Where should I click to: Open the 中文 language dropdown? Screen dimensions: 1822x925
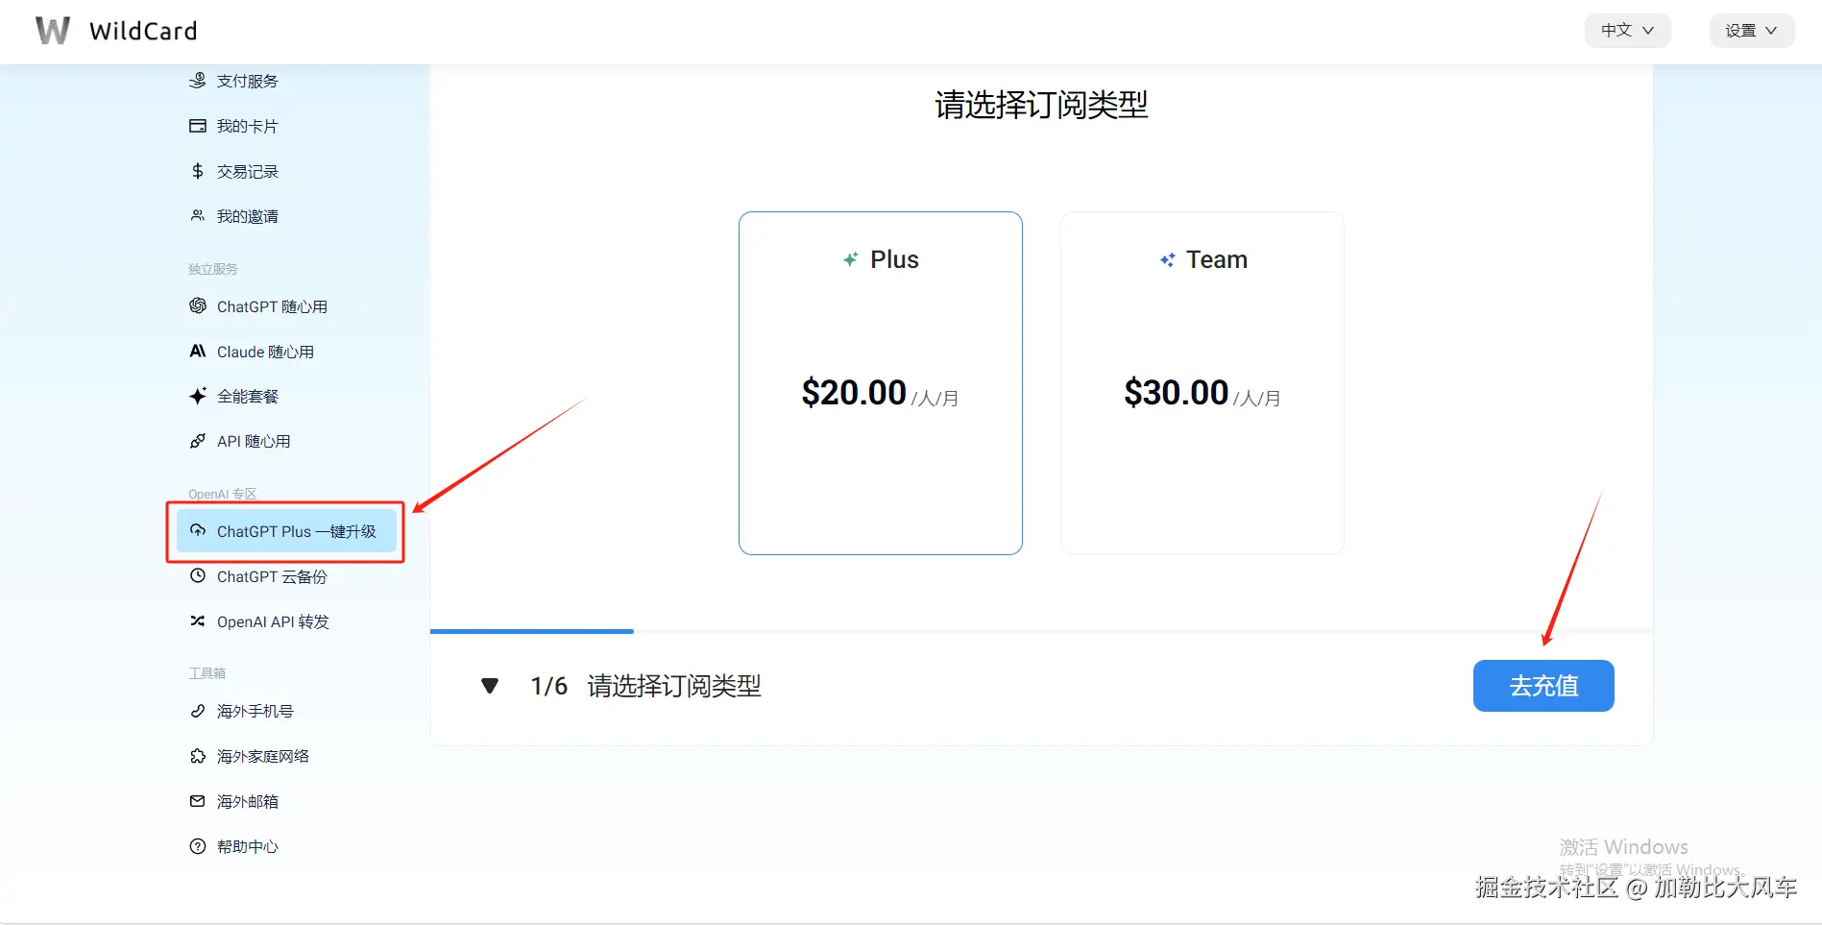click(x=1627, y=31)
